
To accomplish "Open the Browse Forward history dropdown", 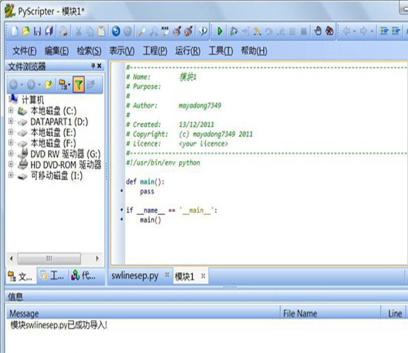I will coord(372,31).
